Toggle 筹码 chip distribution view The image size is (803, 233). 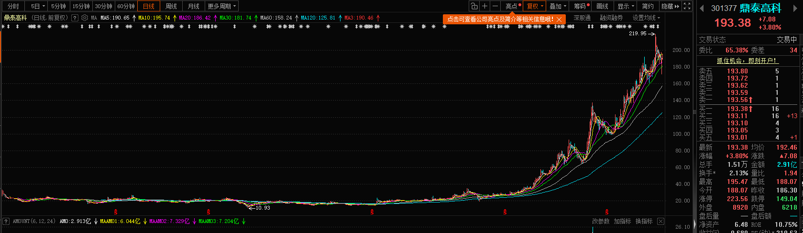coord(581,6)
